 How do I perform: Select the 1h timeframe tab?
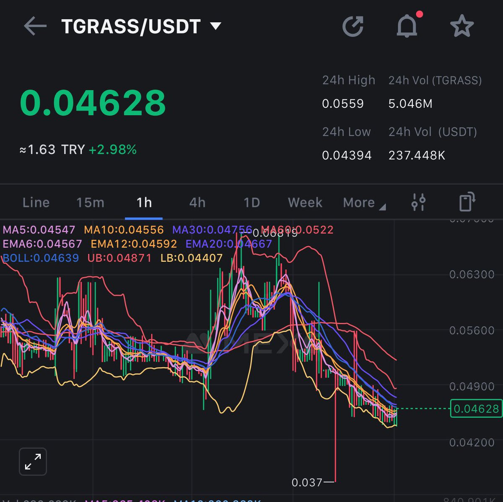[x=144, y=203]
